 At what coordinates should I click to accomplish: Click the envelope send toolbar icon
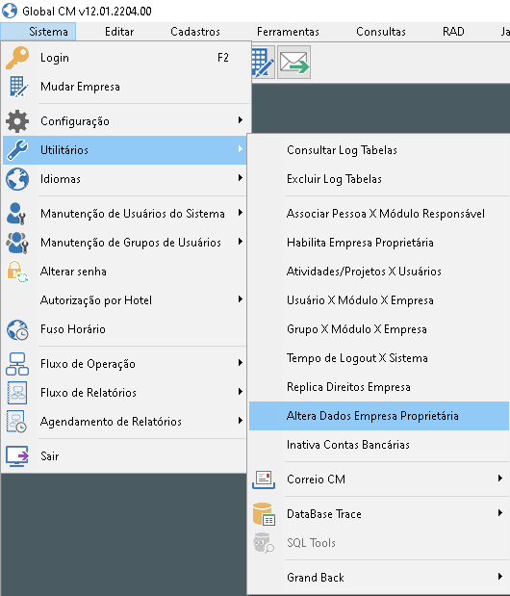pyautogui.click(x=293, y=63)
